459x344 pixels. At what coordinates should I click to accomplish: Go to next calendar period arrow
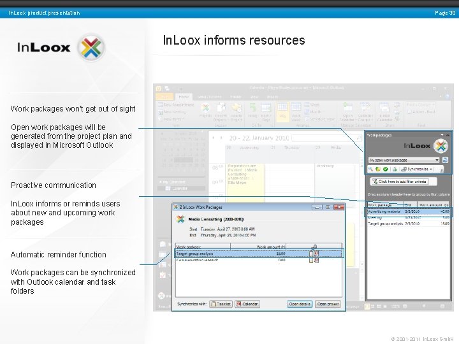coord(221,138)
